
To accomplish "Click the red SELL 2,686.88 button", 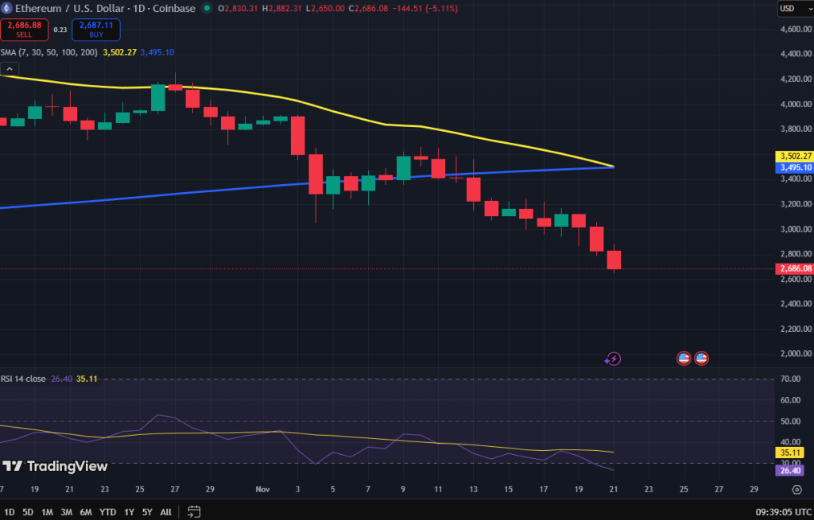I will (x=25, y=29).
